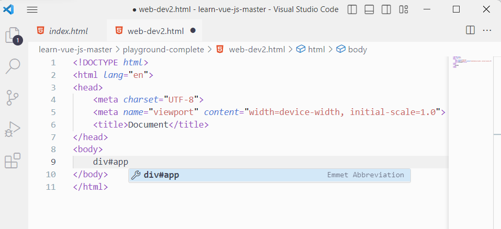
Task: Open the Extensions view
Action: click(x=13, y=161)
